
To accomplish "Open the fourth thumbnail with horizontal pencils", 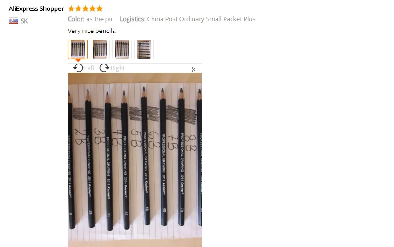I will [x=144, y=49].
